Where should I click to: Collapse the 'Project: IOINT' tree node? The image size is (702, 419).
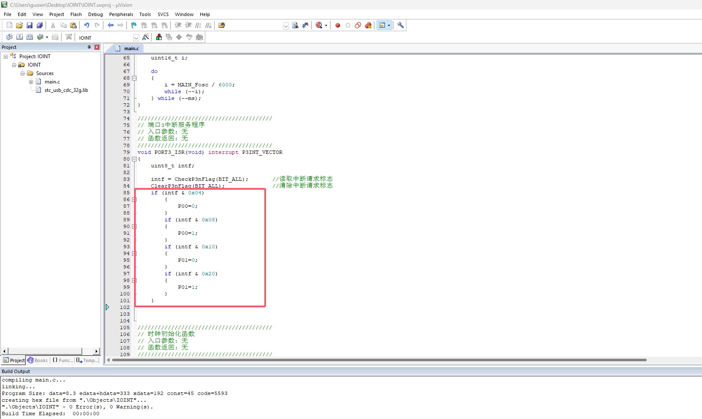coord(6,56)
